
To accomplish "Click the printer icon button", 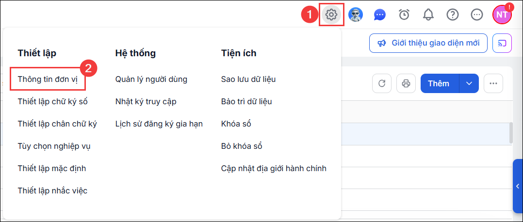I will pyautogui.click(x=406, y=83).
